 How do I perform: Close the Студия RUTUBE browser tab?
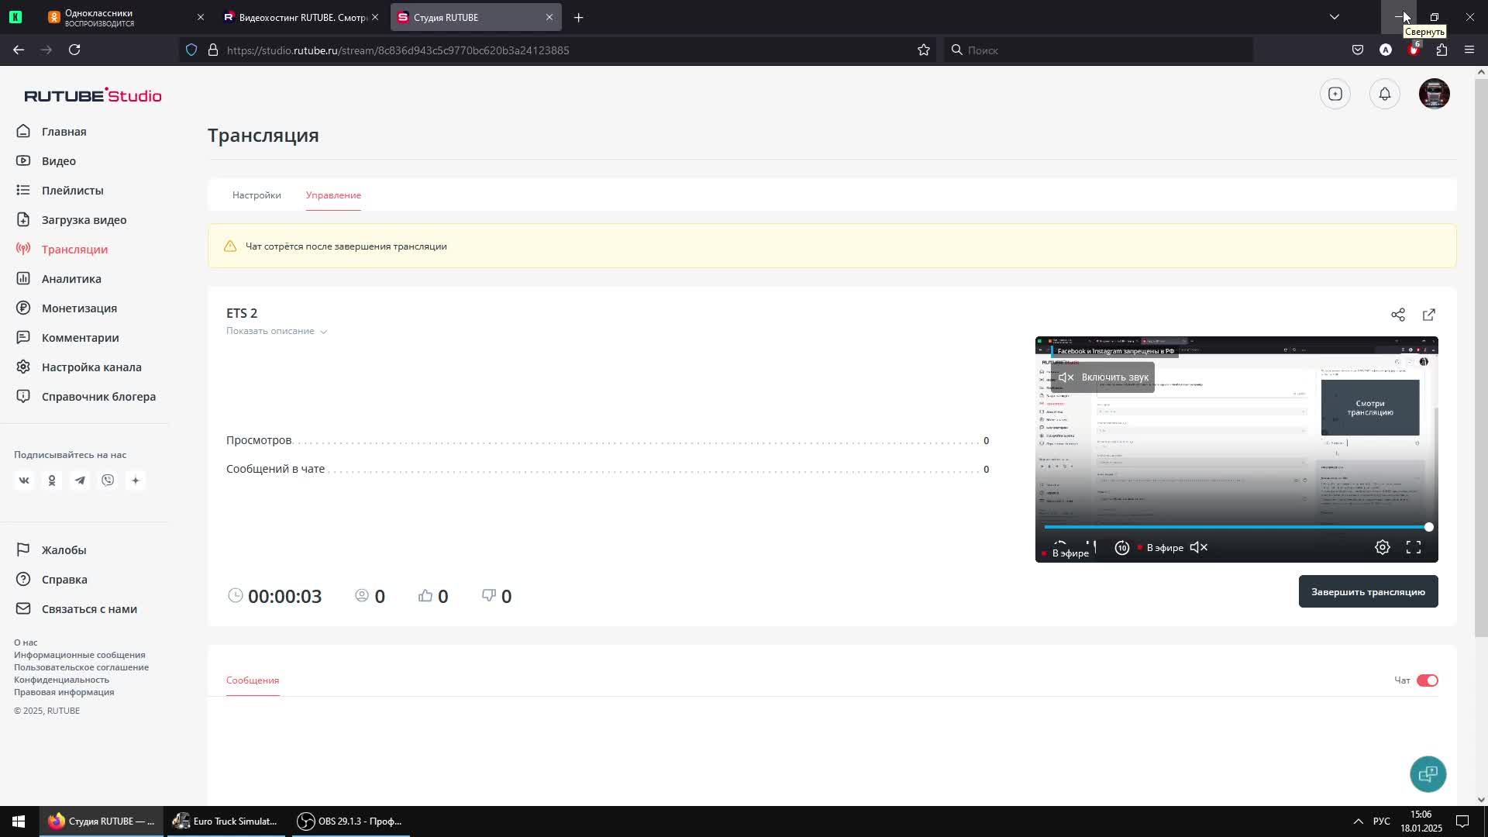(549, 17)
